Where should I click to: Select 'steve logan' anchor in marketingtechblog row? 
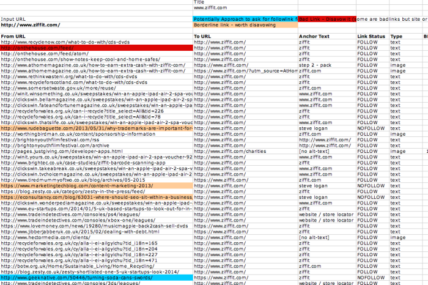coord(327,186)
